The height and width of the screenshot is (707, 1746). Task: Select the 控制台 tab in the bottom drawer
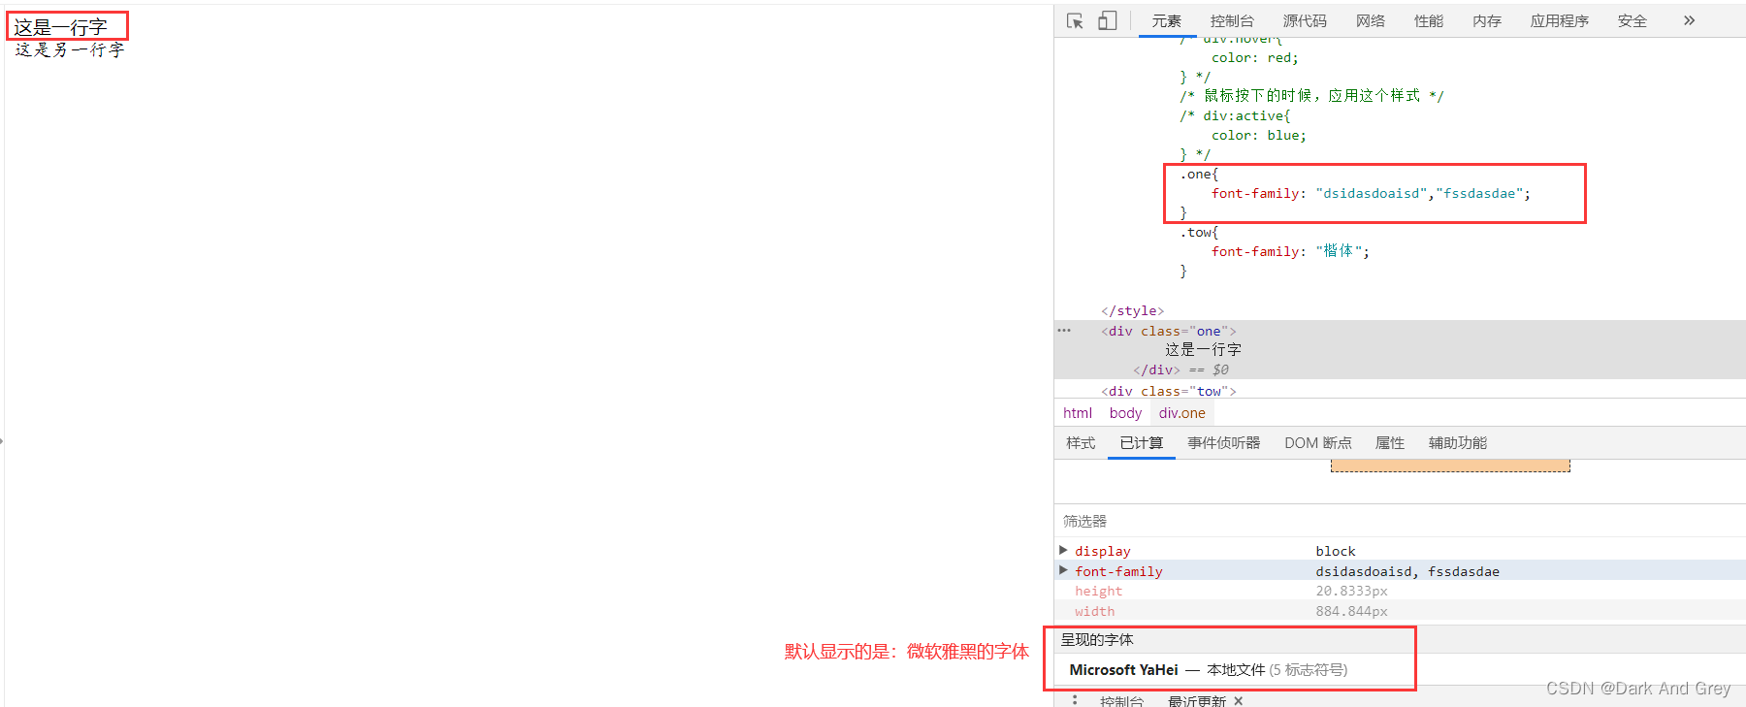[1121, 701]
